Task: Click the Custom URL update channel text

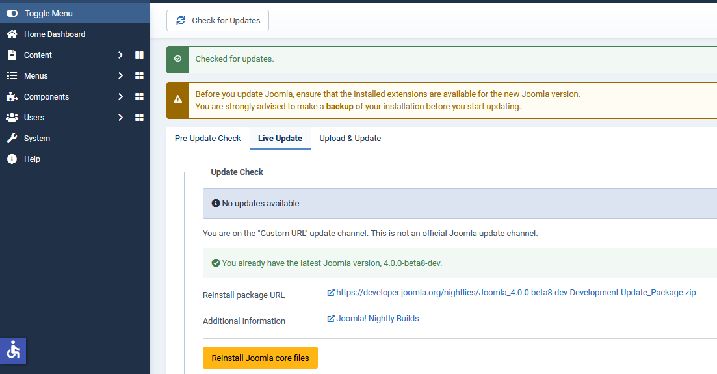Action: tap(371, 234)
